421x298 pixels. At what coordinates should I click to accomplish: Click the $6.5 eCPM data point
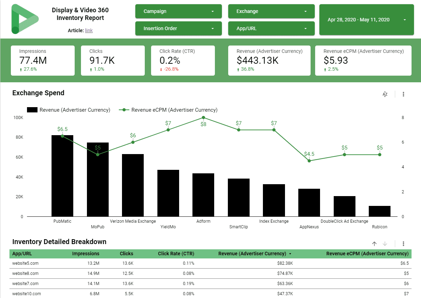point(62,136)
